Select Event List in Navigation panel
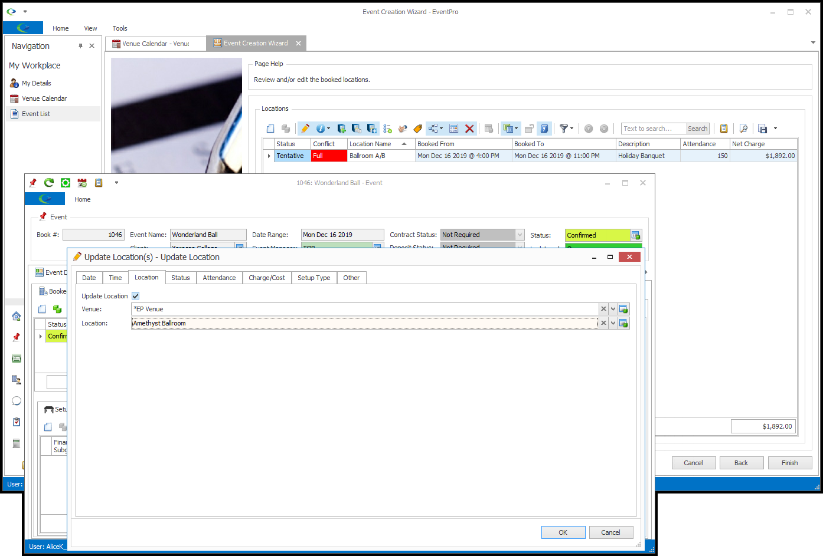Image resolution: width=823 pixels, height=556 pixels. click(53, 114)
